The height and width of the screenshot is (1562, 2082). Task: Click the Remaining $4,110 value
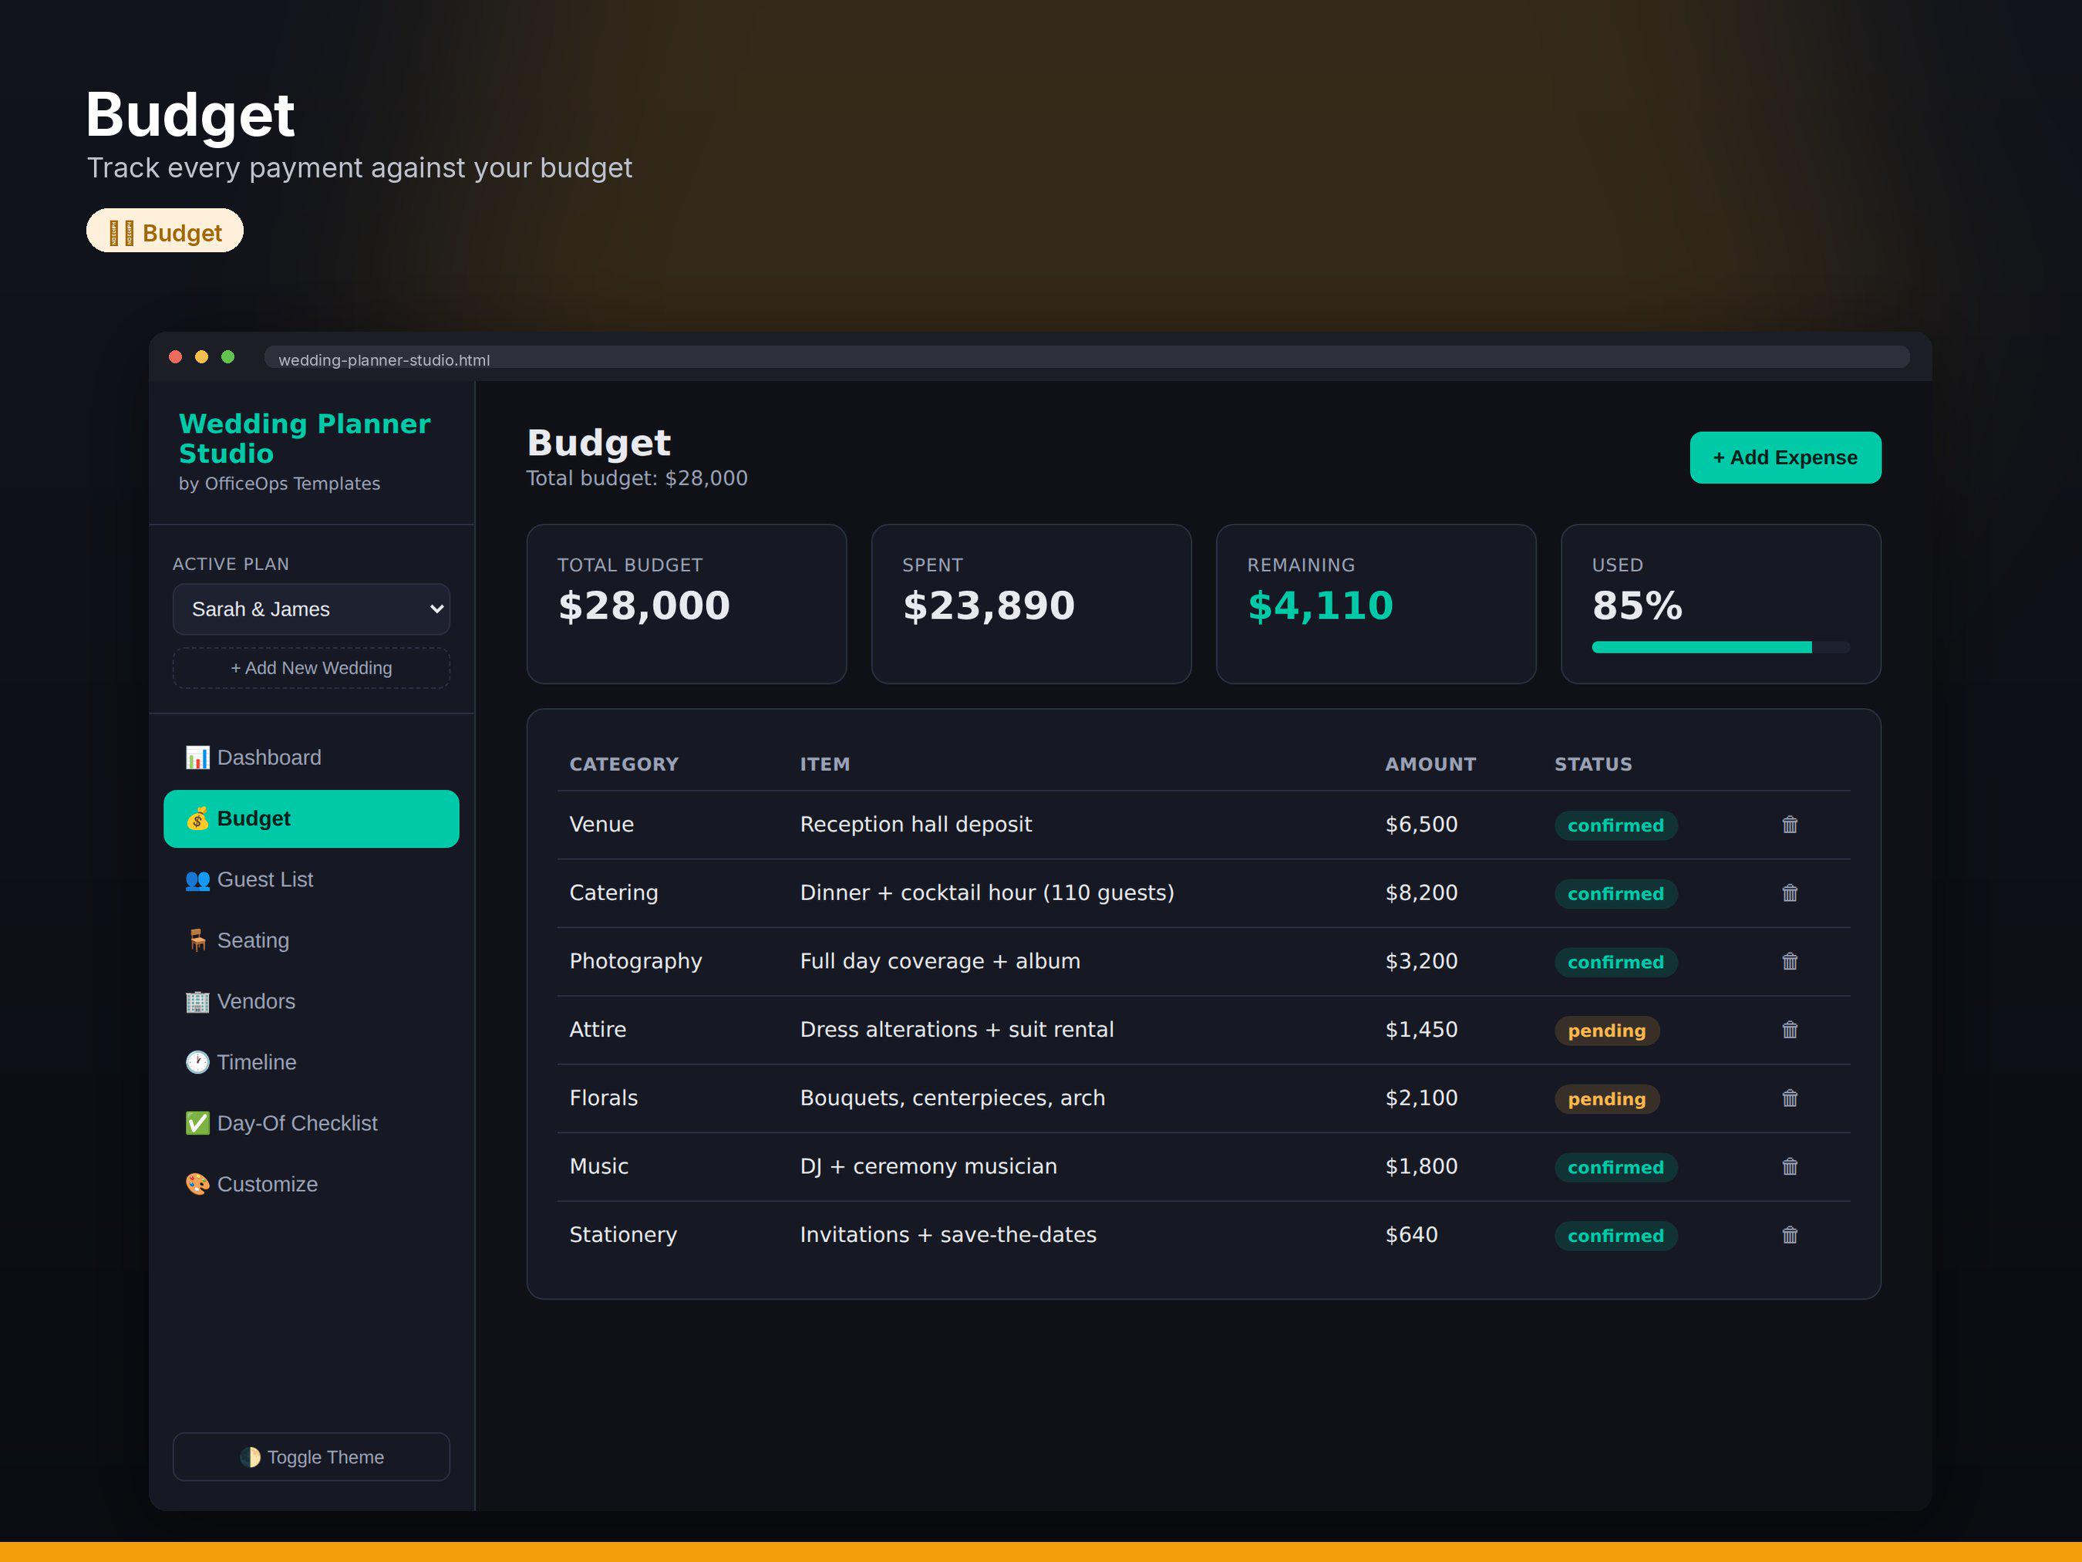click(x=1319, y=606)
